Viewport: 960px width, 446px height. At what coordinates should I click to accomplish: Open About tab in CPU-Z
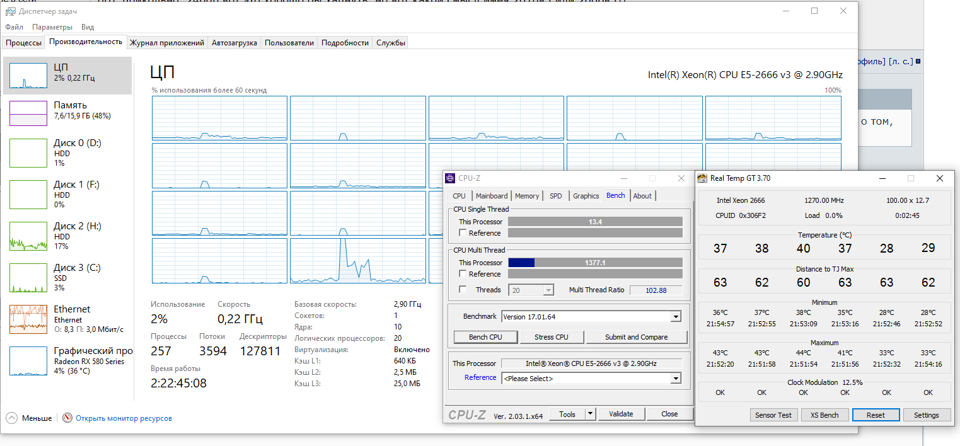(x=642, y=196)
